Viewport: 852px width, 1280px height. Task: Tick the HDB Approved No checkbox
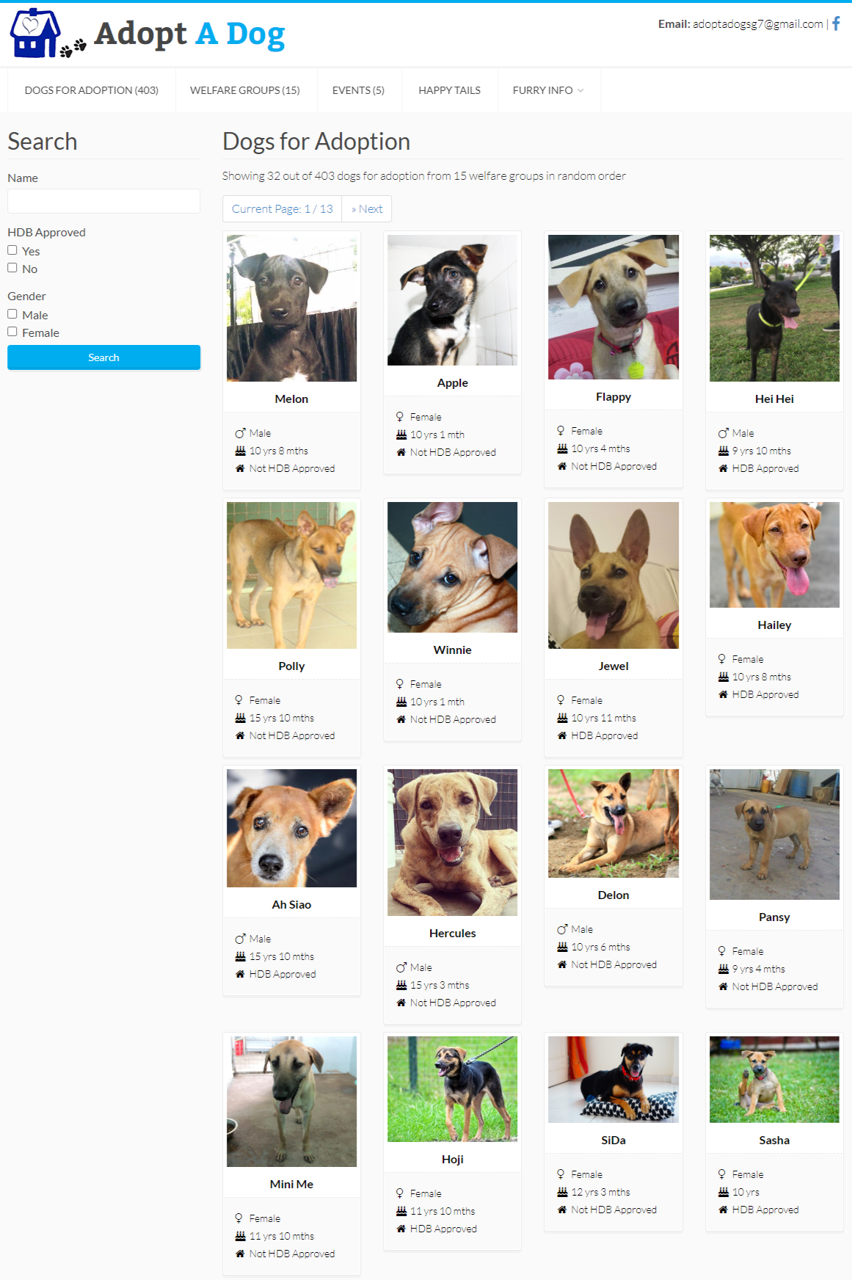coord(12,268)
